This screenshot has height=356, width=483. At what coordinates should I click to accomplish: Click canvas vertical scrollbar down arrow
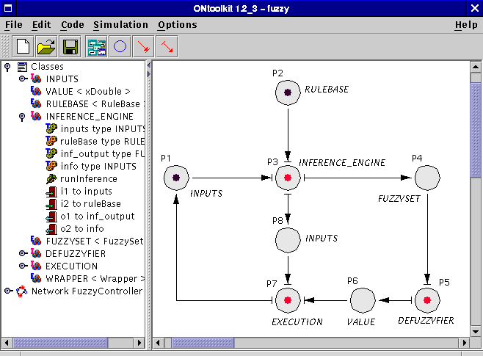[x=476, y=332]
